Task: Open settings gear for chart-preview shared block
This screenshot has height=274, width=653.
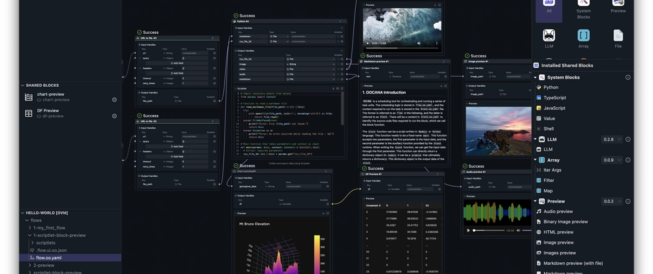Action: pos(114,100)
